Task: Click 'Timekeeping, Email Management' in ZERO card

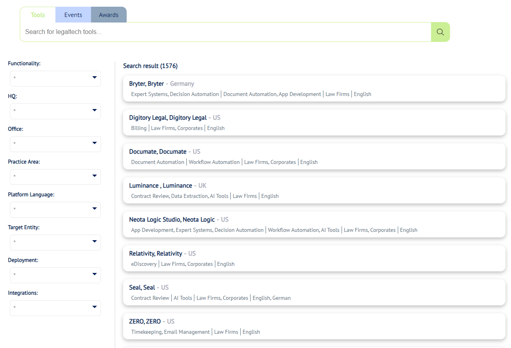Action: click(x=171, y=332)
